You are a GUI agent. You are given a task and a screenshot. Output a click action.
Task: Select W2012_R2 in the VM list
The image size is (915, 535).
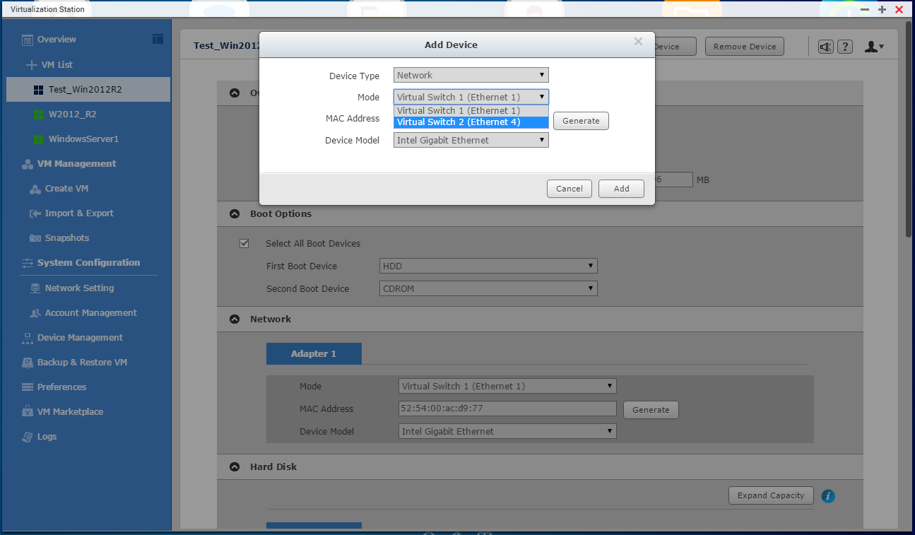72,114
